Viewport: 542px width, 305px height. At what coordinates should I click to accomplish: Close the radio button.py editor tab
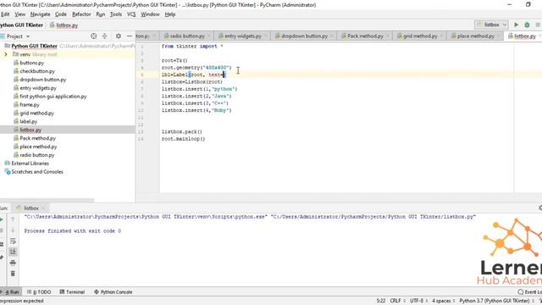[x=209, y=36]
